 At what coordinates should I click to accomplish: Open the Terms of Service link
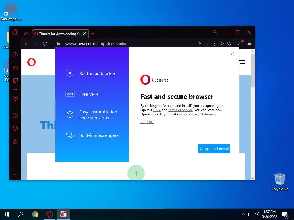180,110
